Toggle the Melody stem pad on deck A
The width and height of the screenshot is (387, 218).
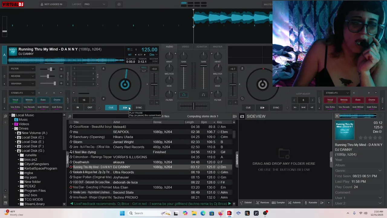(29, 100)
